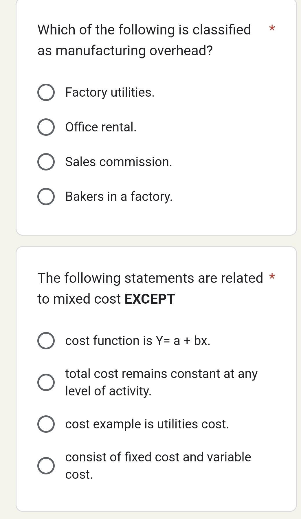This screenshot has height=519, width=301.
Task: Click the "cost example is utilities cost." text
Action: pos(147,424)
